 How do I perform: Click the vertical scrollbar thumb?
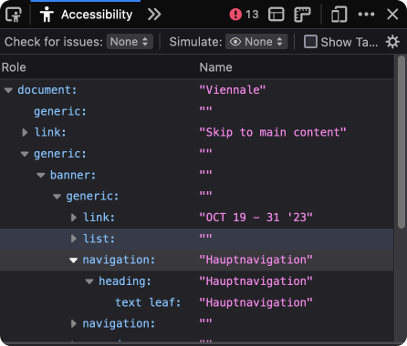[x=402, y=141]
